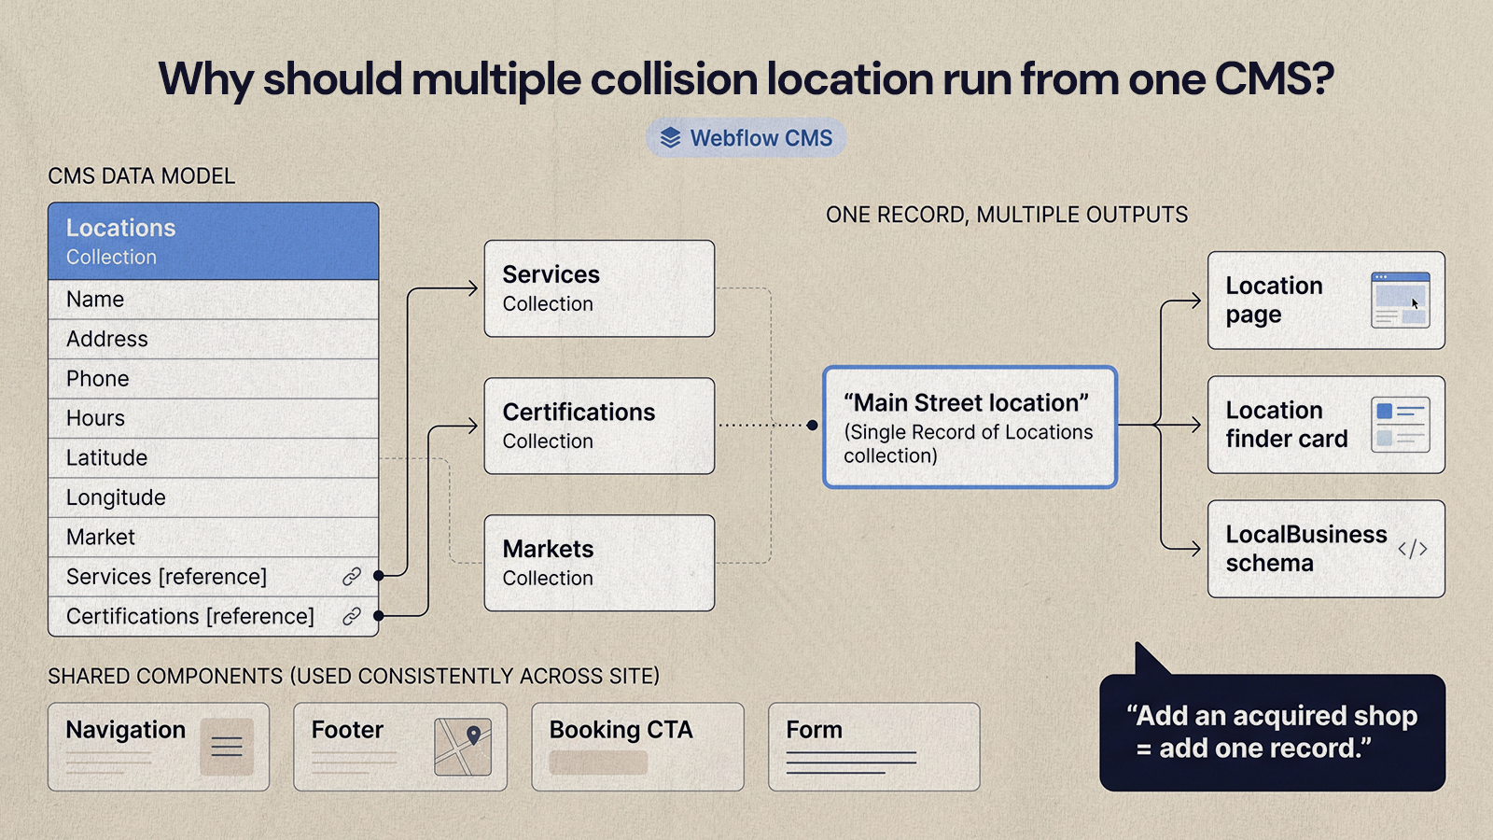1493x840 pixels.
Task: Select the Latitude field row
Action: click(214, 458)
